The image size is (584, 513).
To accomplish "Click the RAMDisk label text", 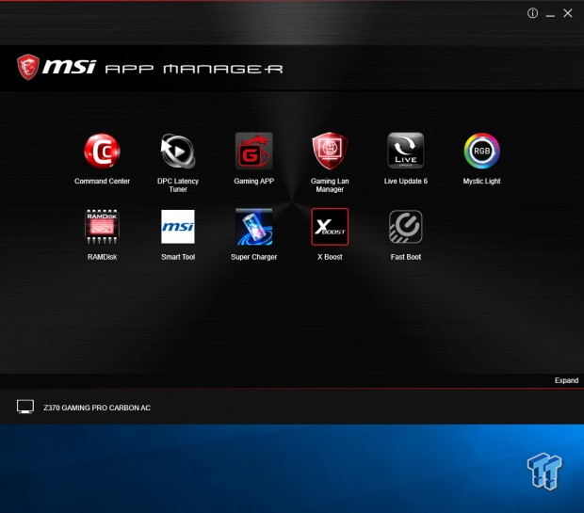I will click(x=102, y=257).
